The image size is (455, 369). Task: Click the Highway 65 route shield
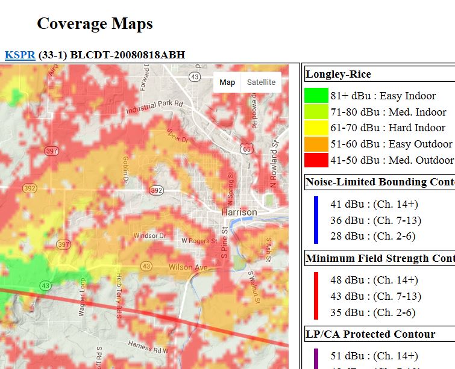click(x=245, y=148)
